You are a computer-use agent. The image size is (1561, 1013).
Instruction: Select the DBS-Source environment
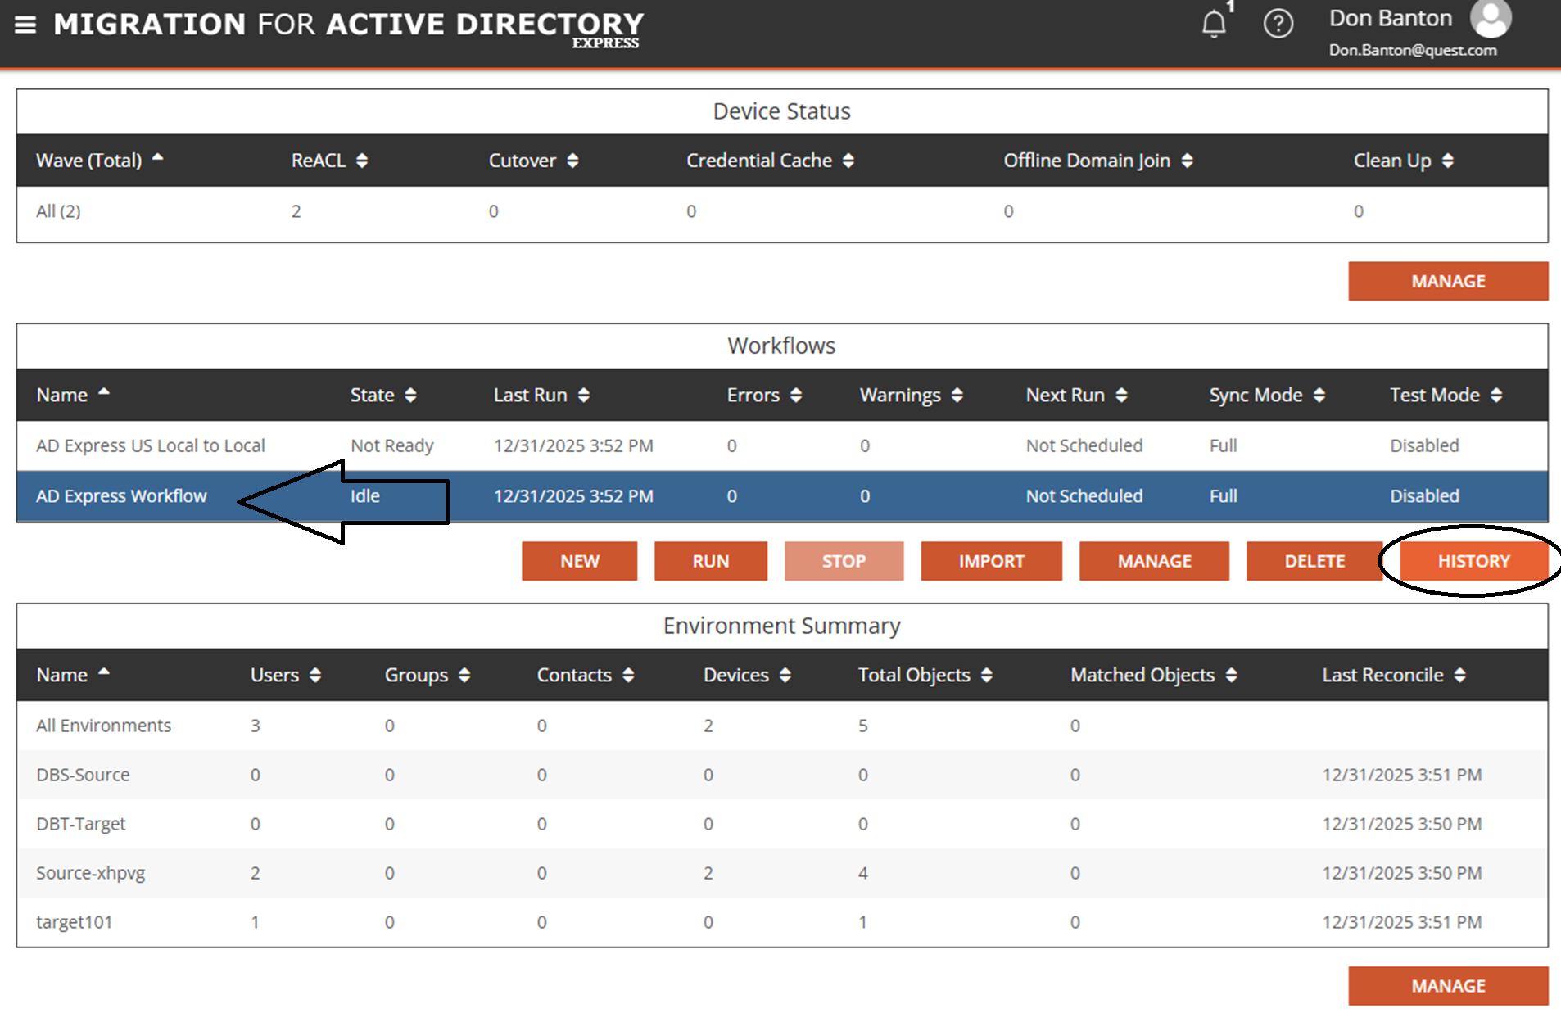tap(782, 775)
